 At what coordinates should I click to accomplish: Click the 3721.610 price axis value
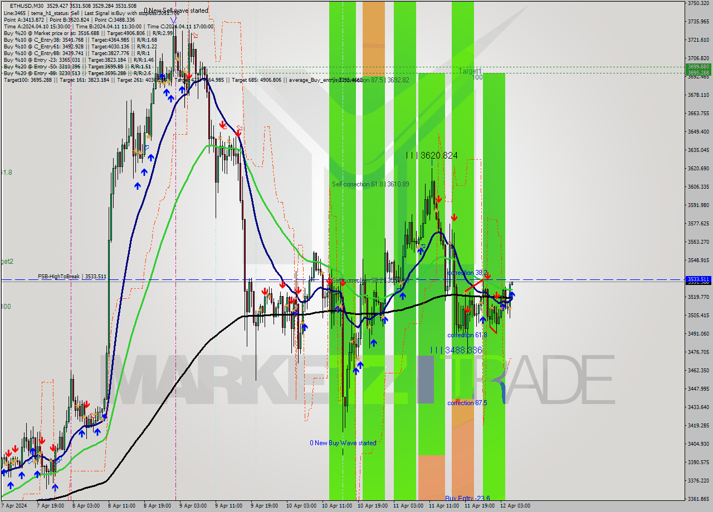(698, 40)
